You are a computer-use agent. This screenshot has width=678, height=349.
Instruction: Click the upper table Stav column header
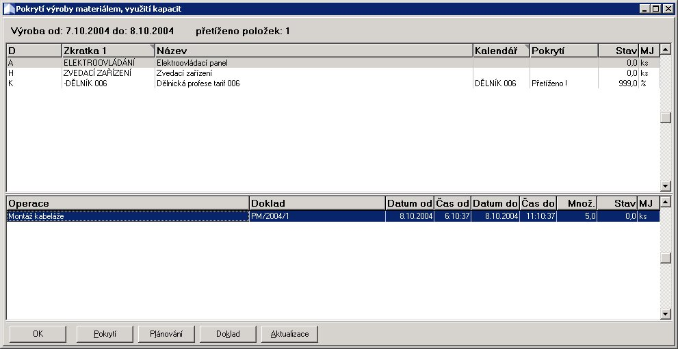point(618,51)
